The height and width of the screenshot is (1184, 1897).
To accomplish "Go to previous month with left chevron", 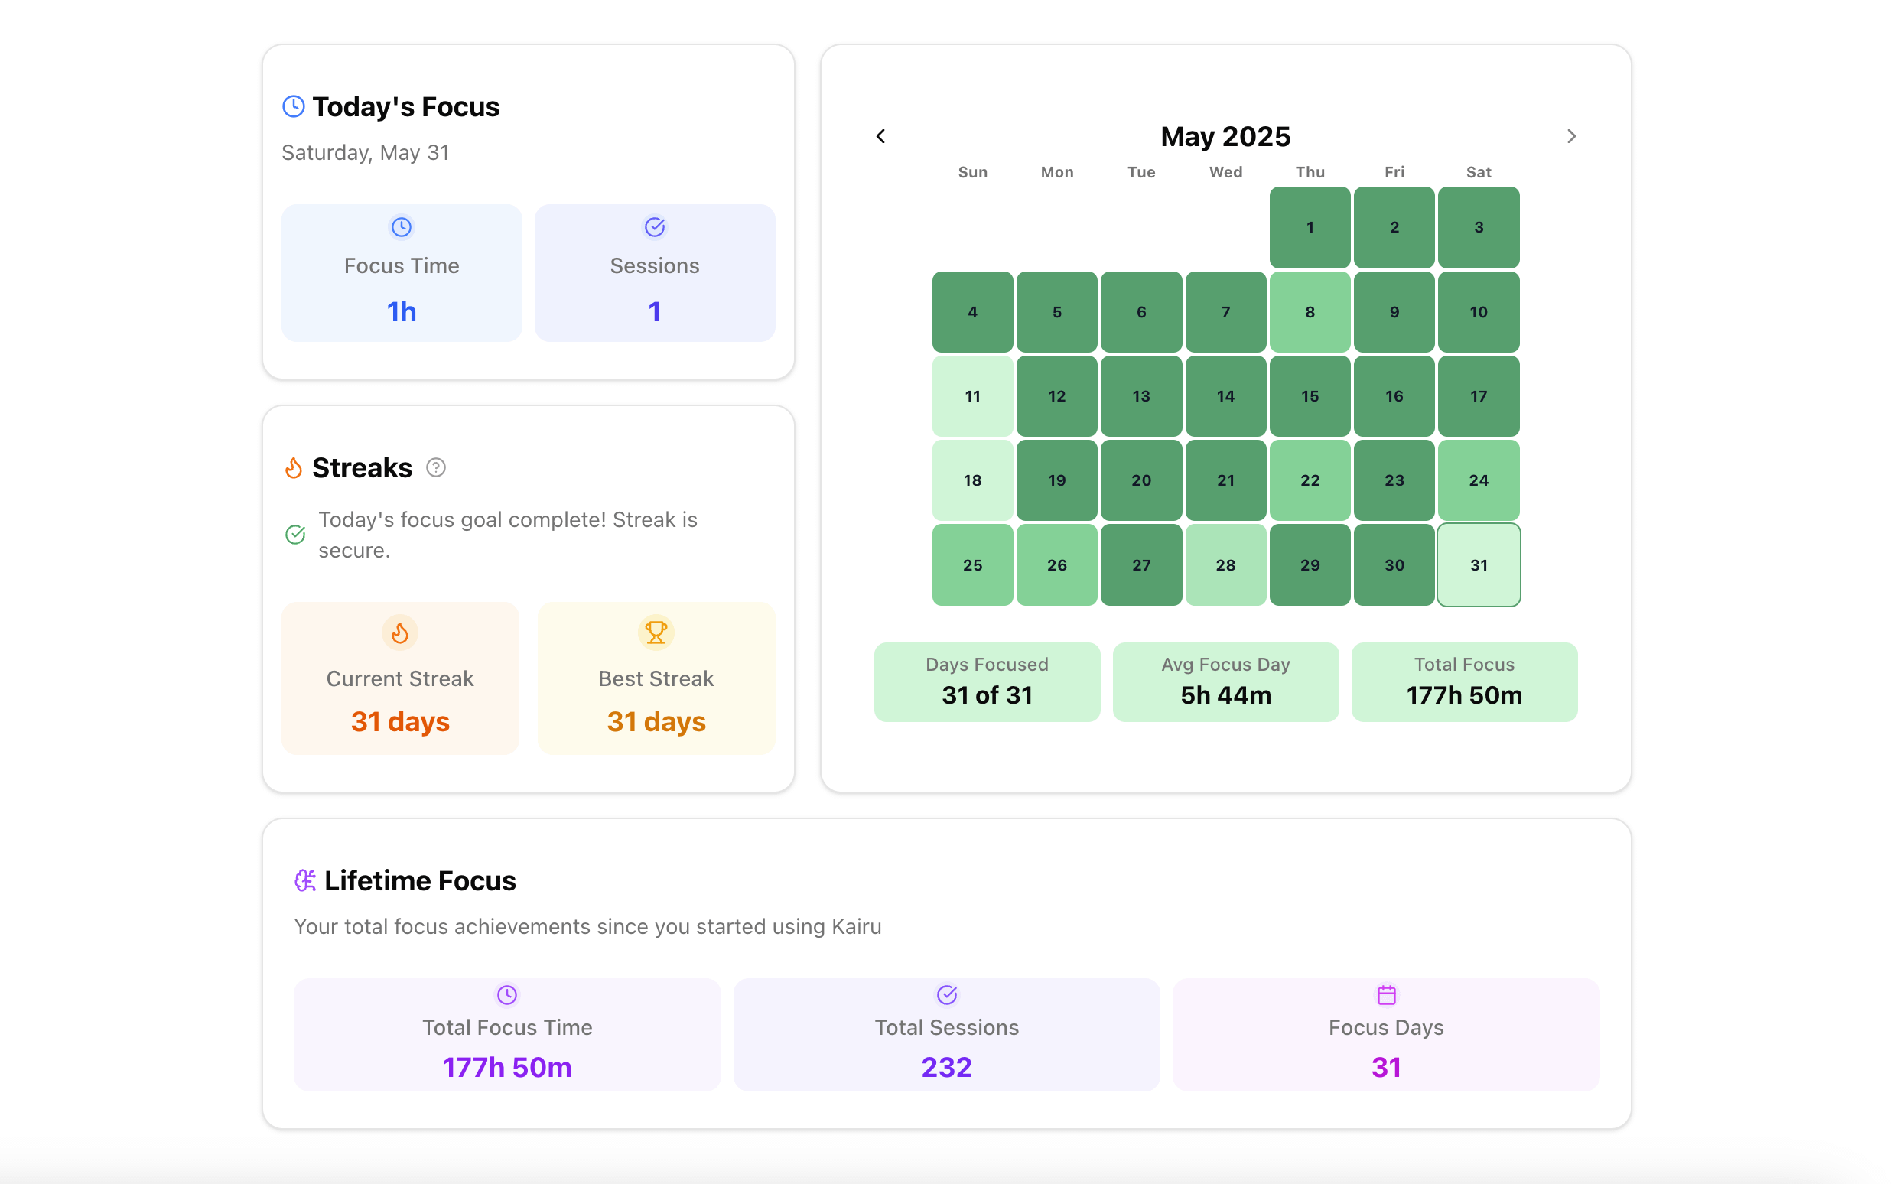I will coord(880,136).
